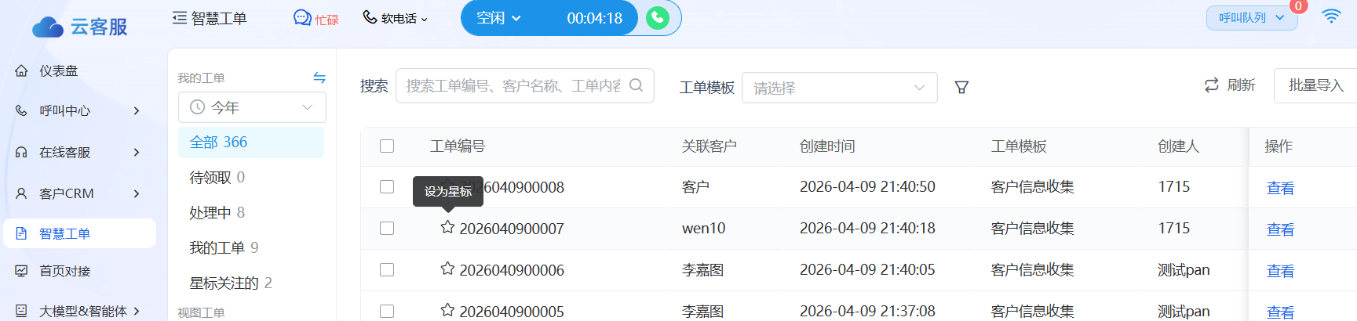Open the 忙碌 chat status icon

tap(302, 18)
